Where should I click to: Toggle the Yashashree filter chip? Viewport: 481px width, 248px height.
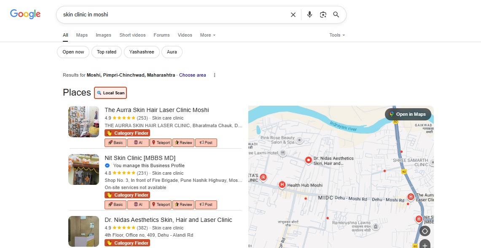[142, 52]
